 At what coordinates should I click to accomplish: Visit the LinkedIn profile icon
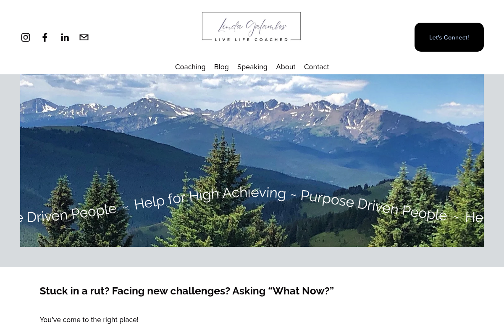65,37
